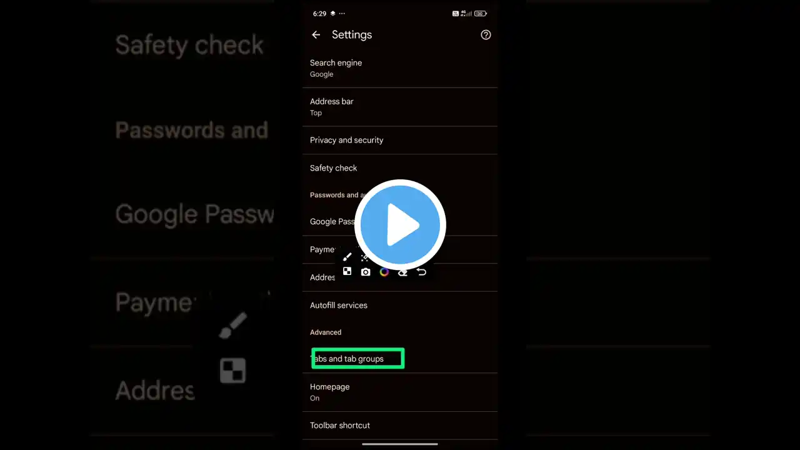Play the video with the blue button

click(x=400, y=225)
